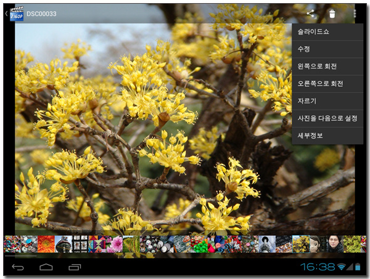Viewport: 370px width, 279px height.
Task: Tap the 2160p clapperboard app icon
Action: pos(17,14)
